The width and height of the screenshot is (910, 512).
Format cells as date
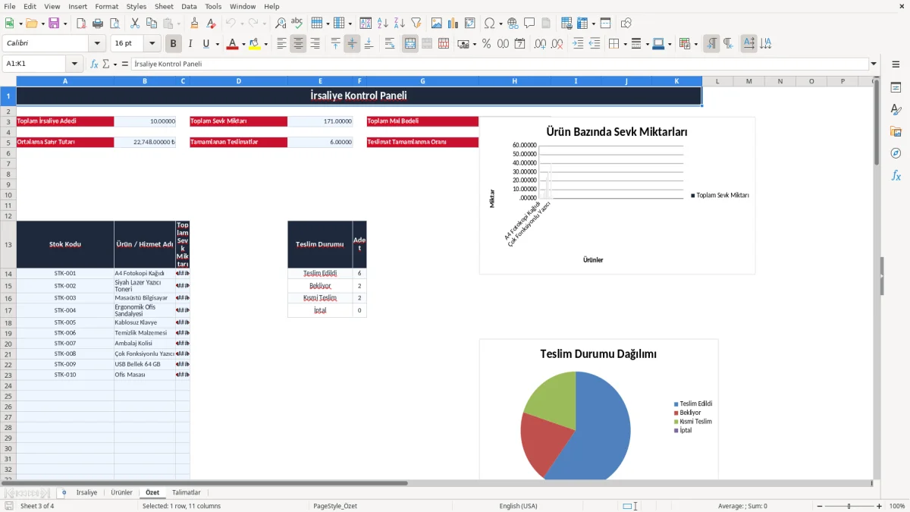(519, 44)
